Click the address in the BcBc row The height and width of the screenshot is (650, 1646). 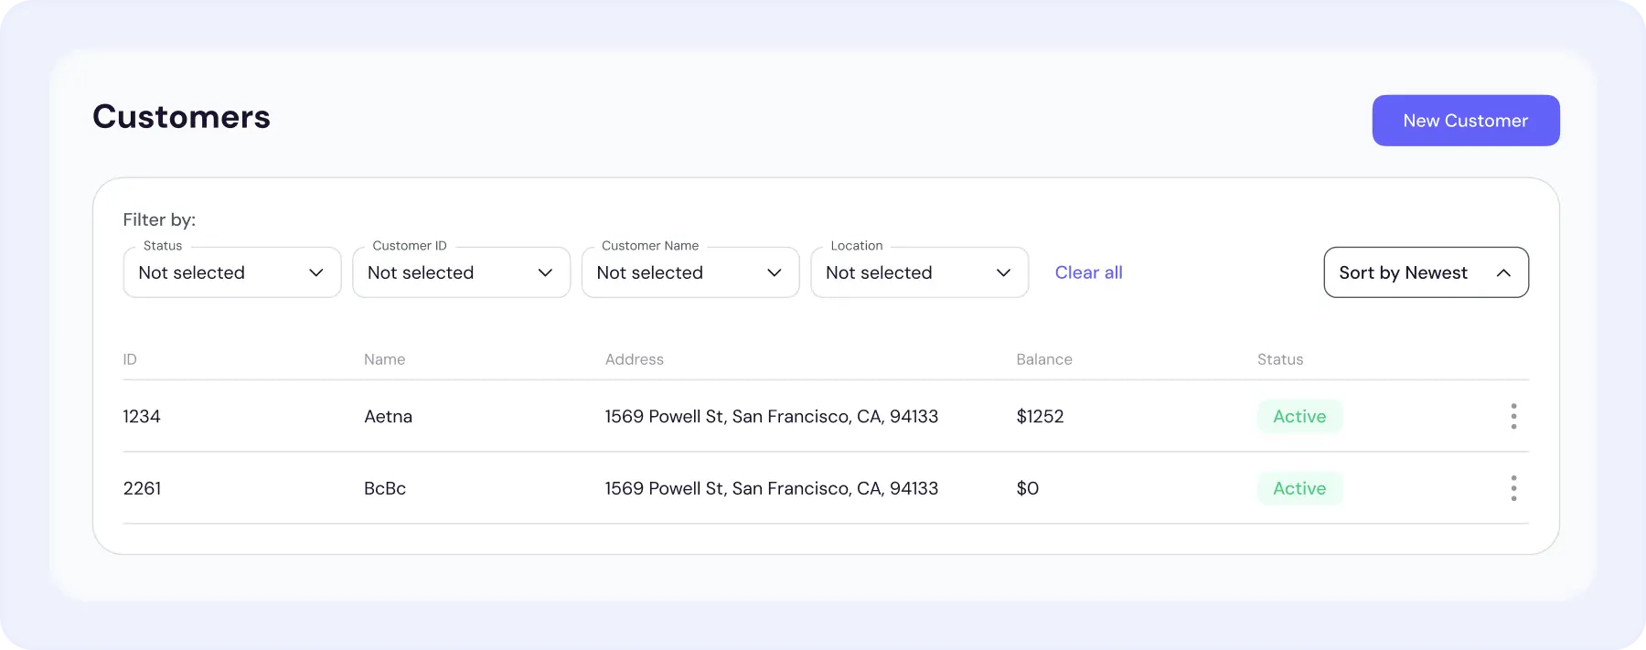(x=772, y=488)
